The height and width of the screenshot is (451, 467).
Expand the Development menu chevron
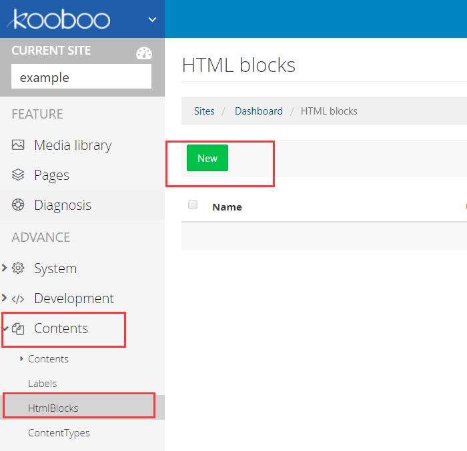(4, 298)
